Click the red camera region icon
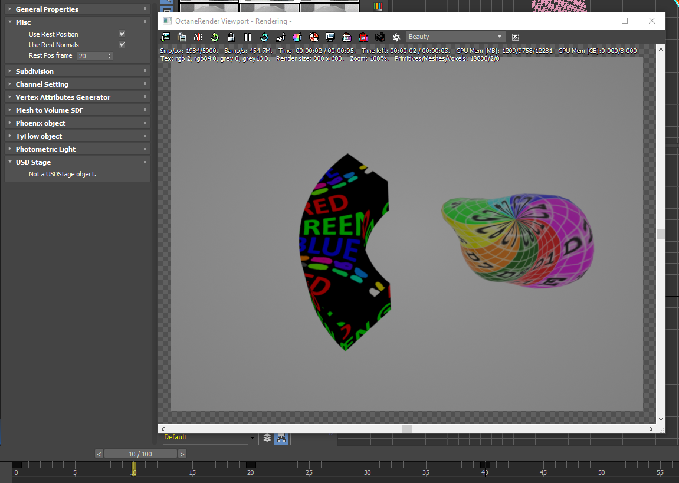The image size is (679, 483). (x=363, y=37)
